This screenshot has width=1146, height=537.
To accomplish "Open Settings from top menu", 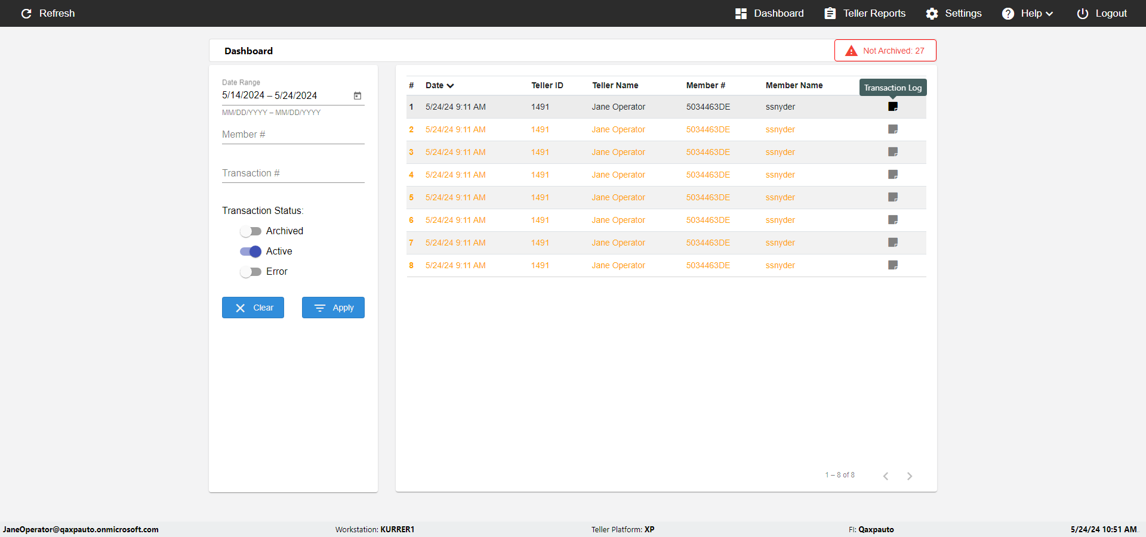I will click(x=954, y=13).
